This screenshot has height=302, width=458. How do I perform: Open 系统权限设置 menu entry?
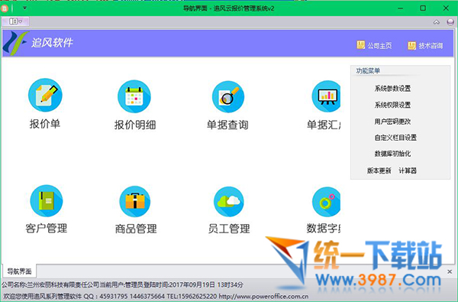tap(392, 105)
